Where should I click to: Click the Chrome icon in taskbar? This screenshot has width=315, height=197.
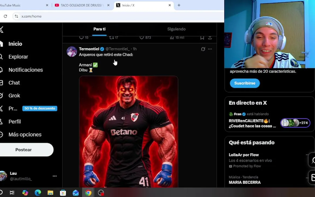coord(88,193)
